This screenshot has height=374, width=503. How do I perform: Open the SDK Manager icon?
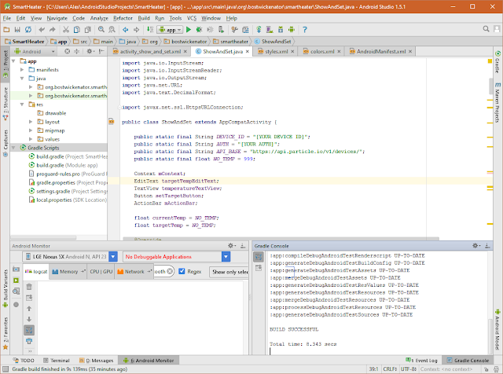click(281, 30)
